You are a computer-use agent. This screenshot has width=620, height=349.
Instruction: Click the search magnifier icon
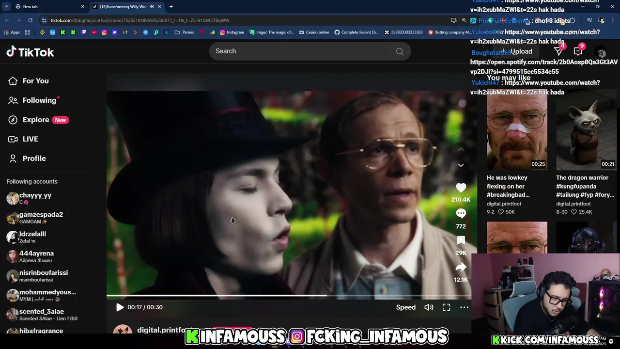(400, 51)
